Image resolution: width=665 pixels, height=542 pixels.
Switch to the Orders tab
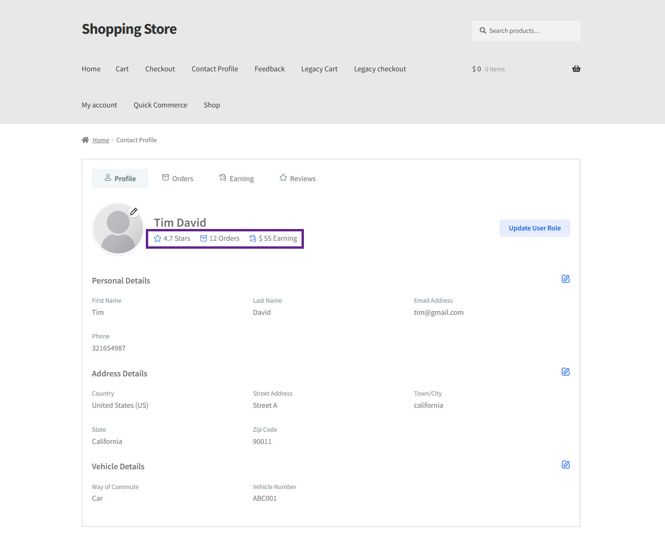coord(177,178)
